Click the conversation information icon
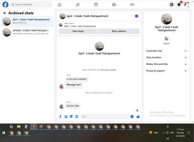Screen dimensions: 194x142 tap(137, 16)
